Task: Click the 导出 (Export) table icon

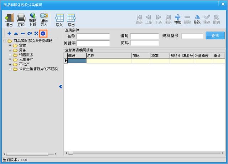Action: pyautogui.click(x=71, y=18)
